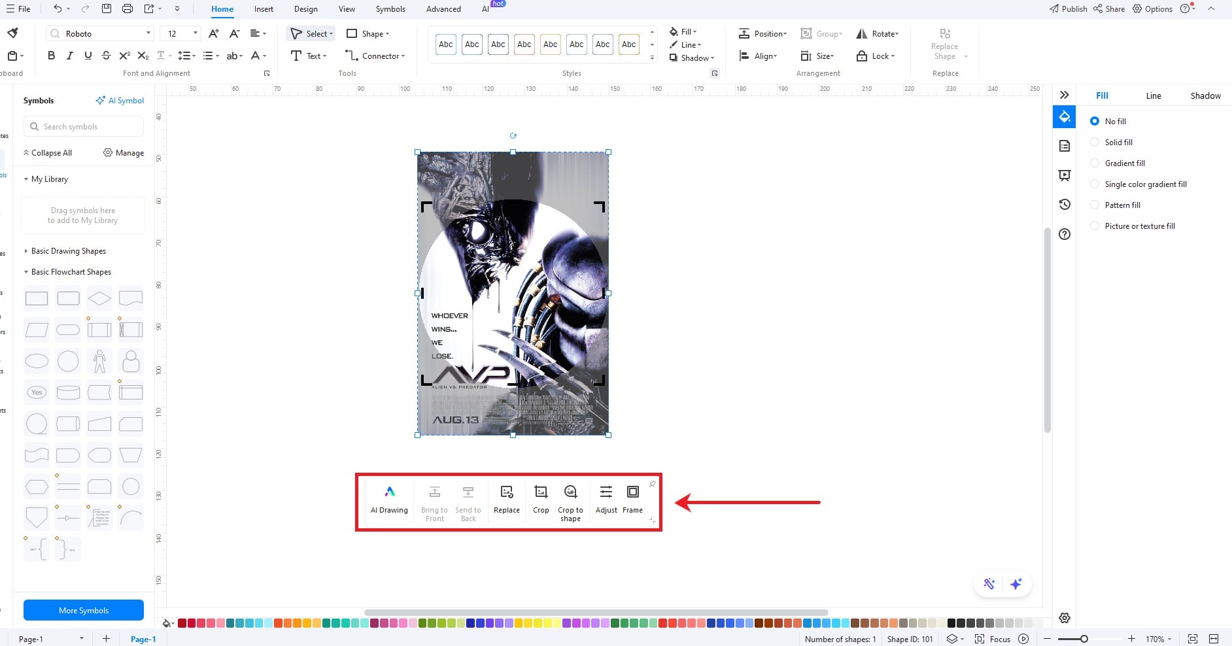The image size is (1232, 646).
Task: Click the Print icon in title bar
Action: pyautogui.click(x=128, y=8)
